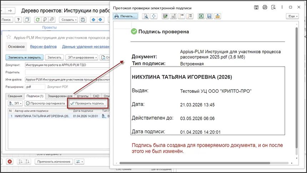
Task: Click Записать и закрыть button
Action: pos(25,58)
